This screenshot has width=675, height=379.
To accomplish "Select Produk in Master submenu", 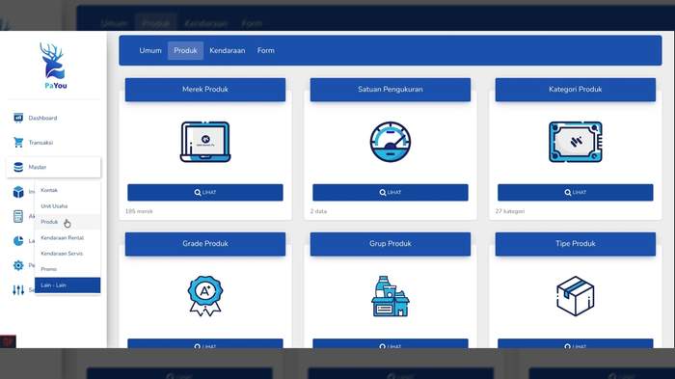I will point(67,222).
